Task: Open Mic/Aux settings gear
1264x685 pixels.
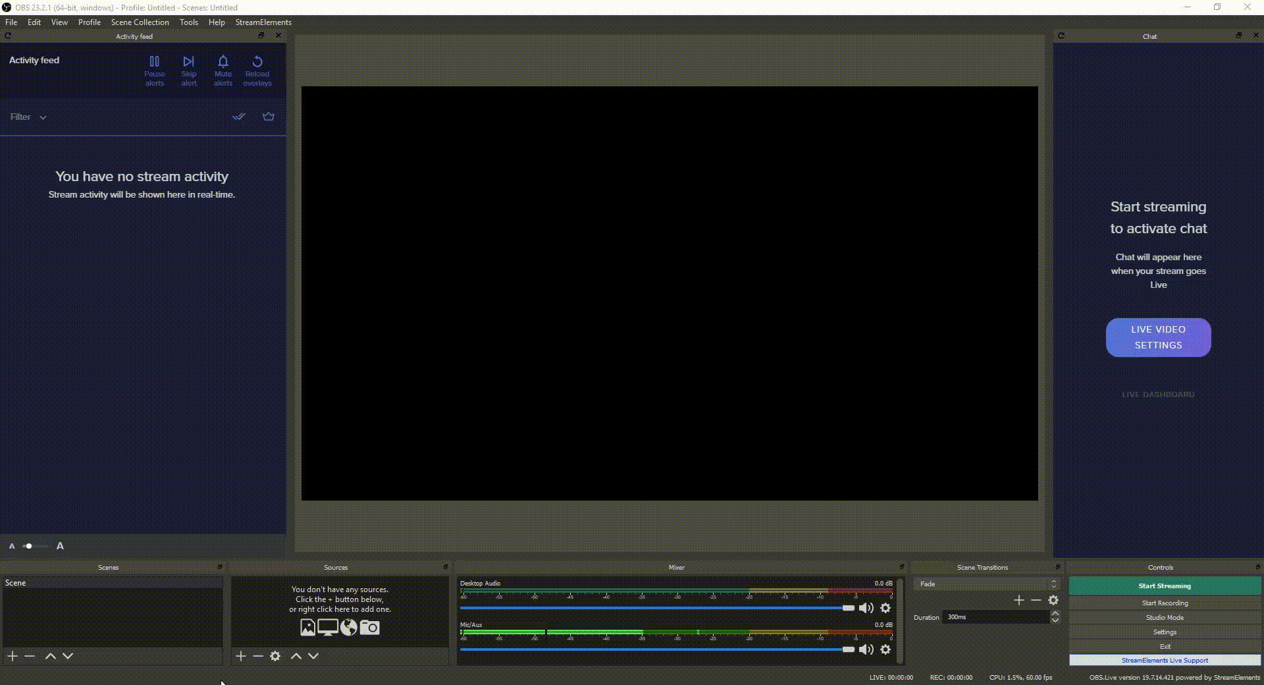Action: tap(885, 649)
